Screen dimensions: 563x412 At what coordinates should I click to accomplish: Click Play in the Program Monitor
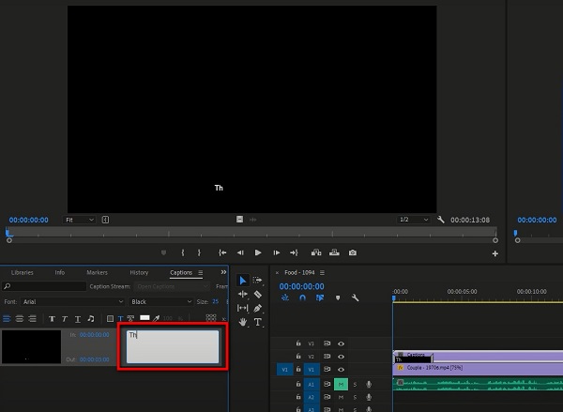pos(258,252)
